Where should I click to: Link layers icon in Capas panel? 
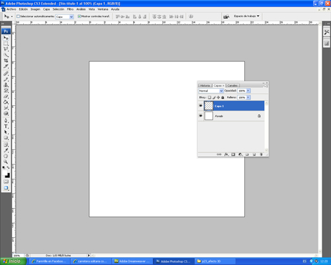click(x=218, y=154)
